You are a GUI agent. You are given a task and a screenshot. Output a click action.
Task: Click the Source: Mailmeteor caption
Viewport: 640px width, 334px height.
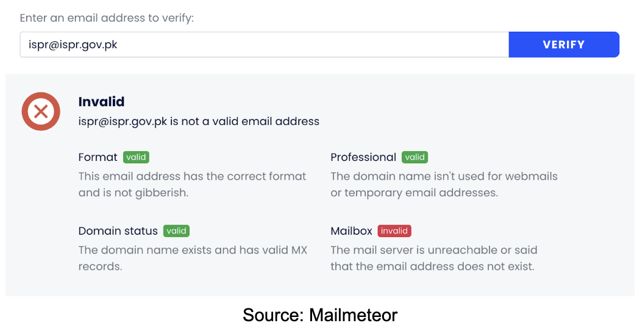(x=320, y=315)
